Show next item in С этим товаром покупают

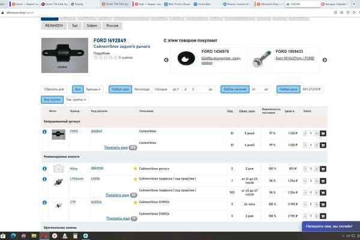click(x=325, y=60)
